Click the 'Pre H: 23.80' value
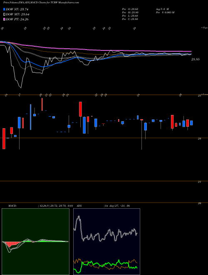 pos(130,12)
